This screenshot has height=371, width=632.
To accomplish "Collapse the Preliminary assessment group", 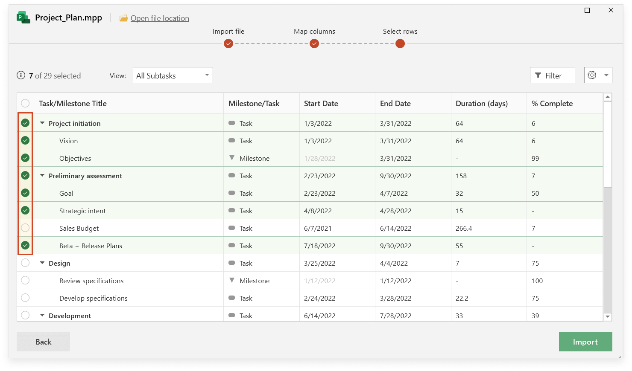I will (42, 175).
